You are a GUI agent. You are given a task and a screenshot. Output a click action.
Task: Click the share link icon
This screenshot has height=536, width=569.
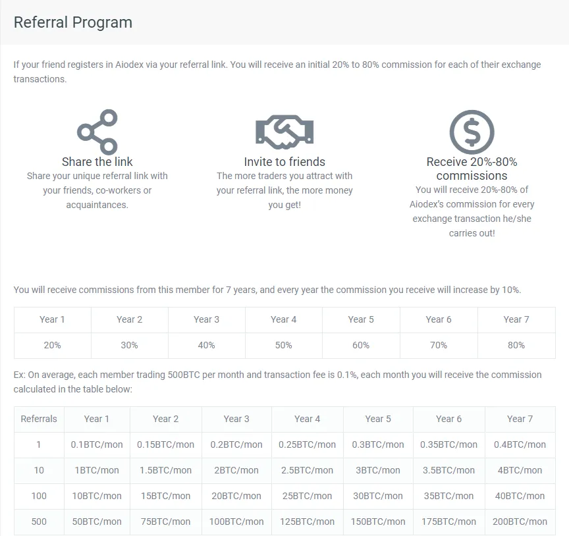point(97,132)
